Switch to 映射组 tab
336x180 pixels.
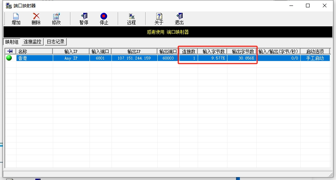[x=12, y=42]
